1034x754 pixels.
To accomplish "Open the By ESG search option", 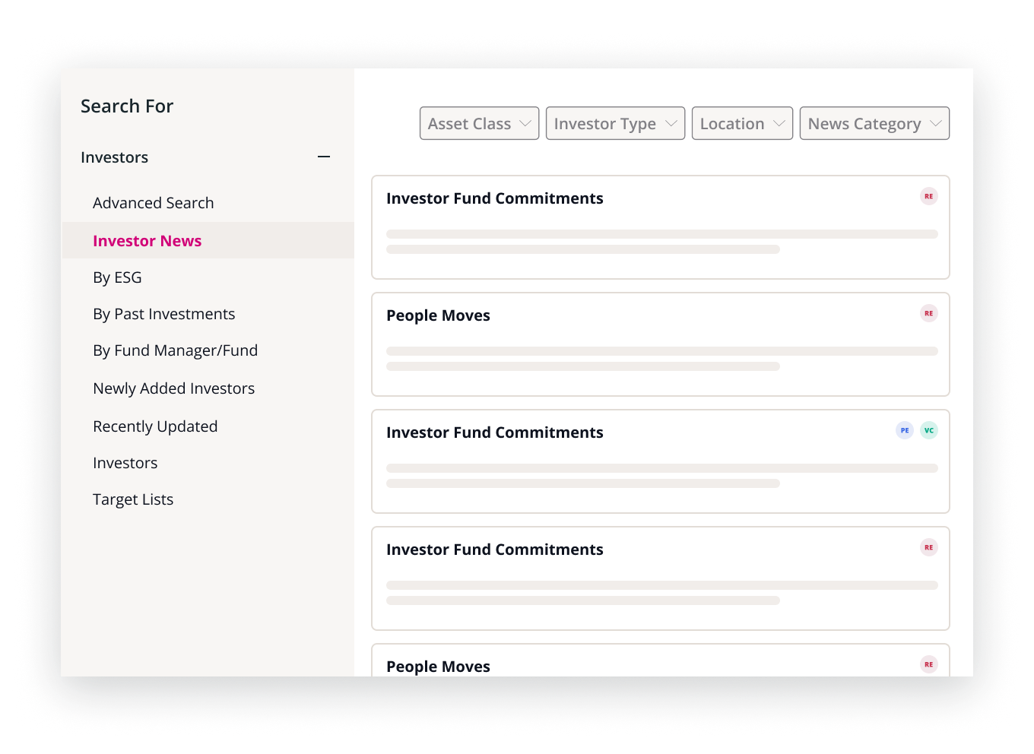I will coord(117,277).
